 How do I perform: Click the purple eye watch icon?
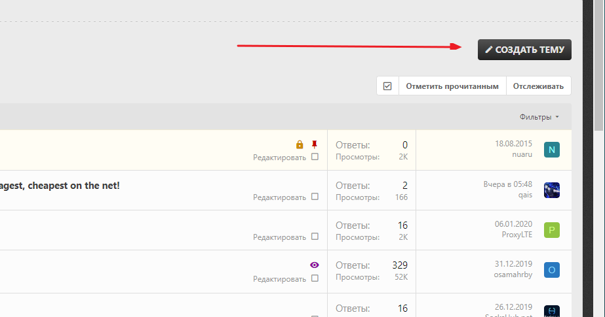click(314, 265)
